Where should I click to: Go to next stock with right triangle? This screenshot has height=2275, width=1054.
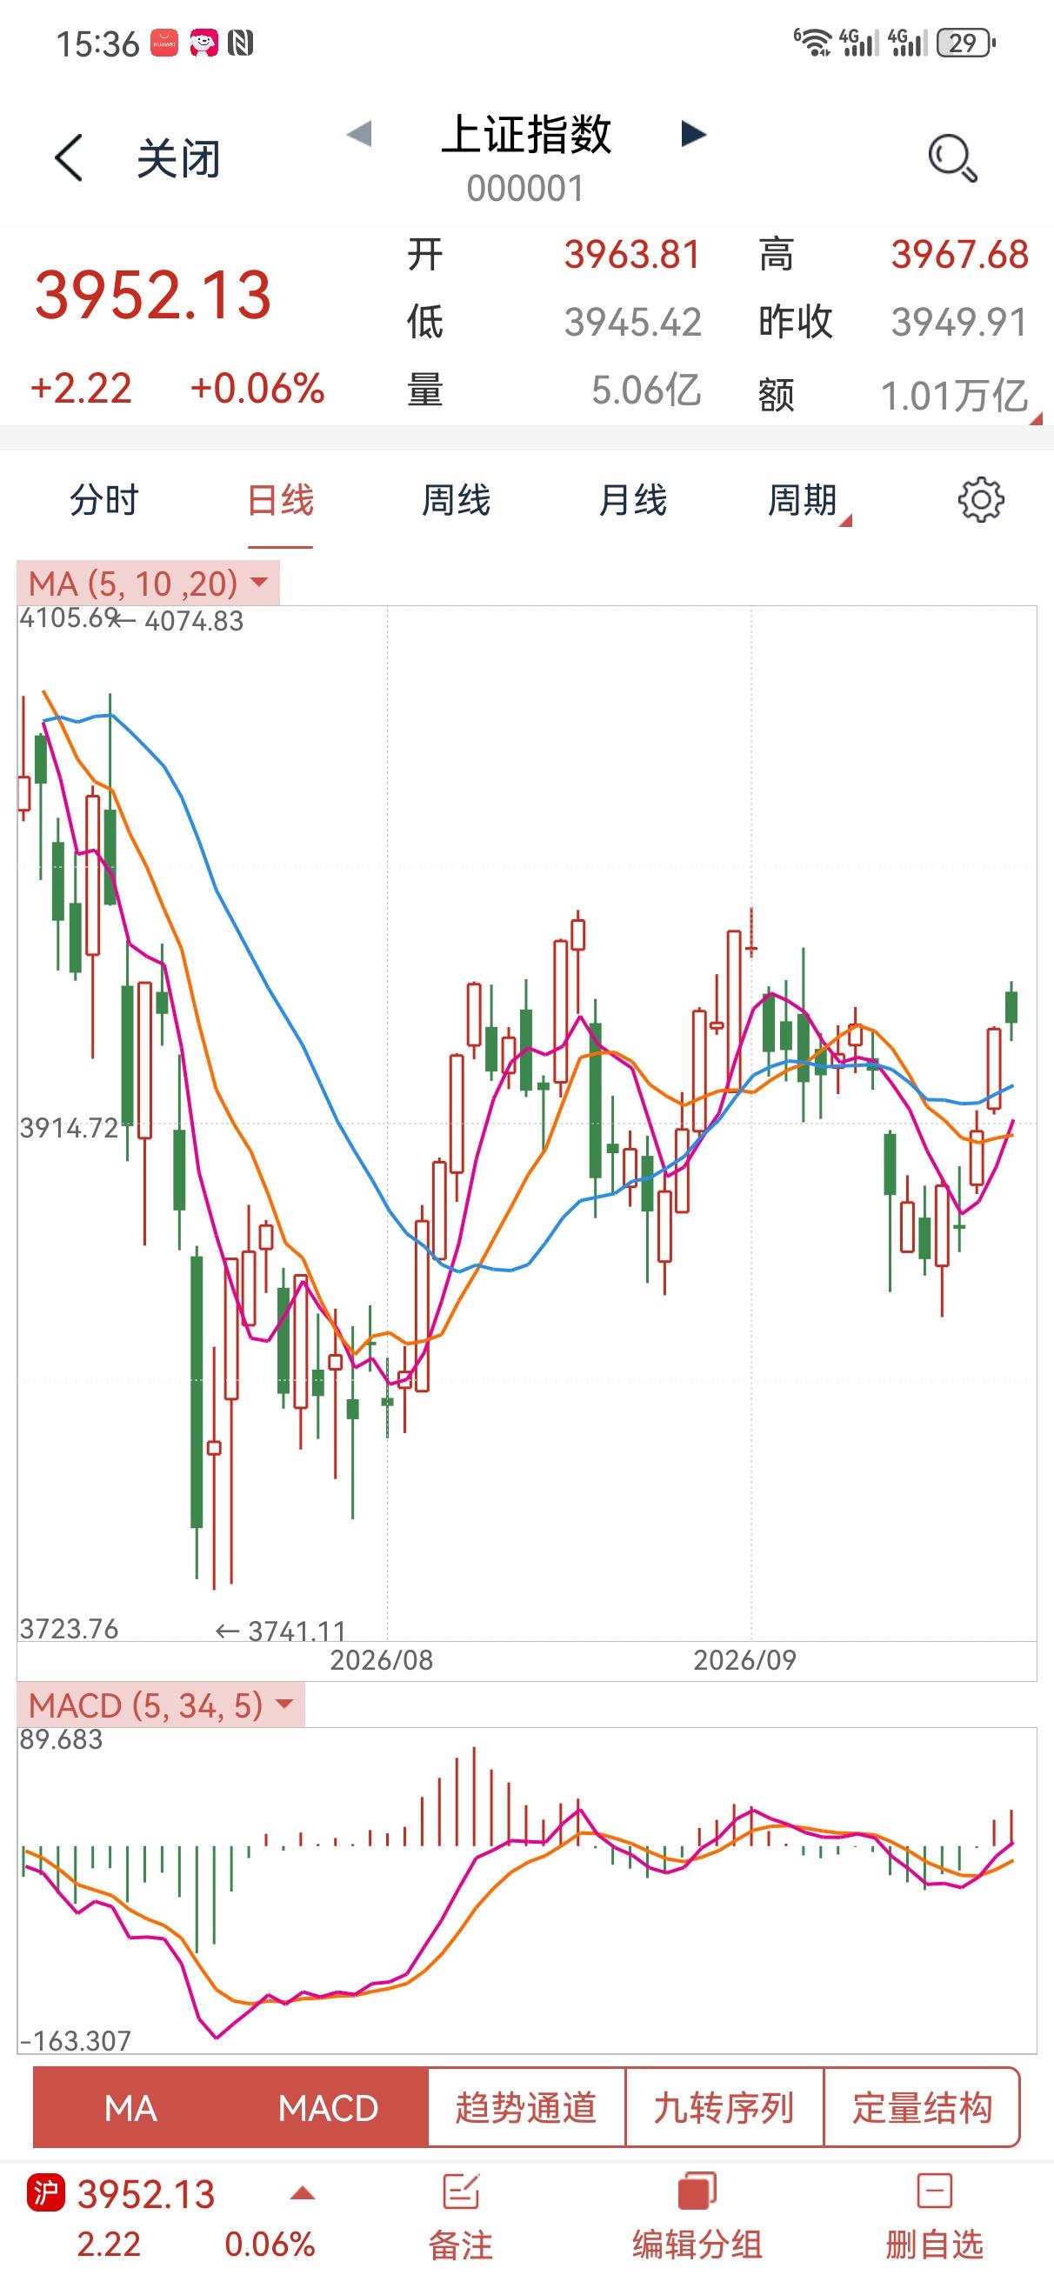coord(694,134)
